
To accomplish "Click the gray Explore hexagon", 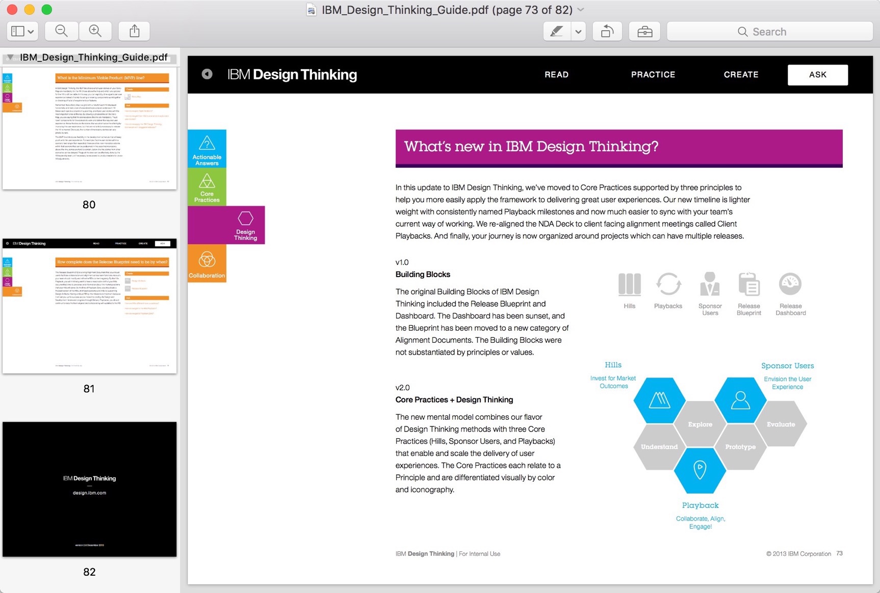I will pyautogui.click(x=700, y=424).
